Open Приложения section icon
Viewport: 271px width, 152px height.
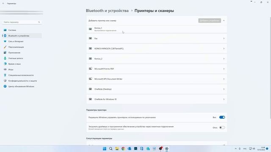(x=5, y=52)
